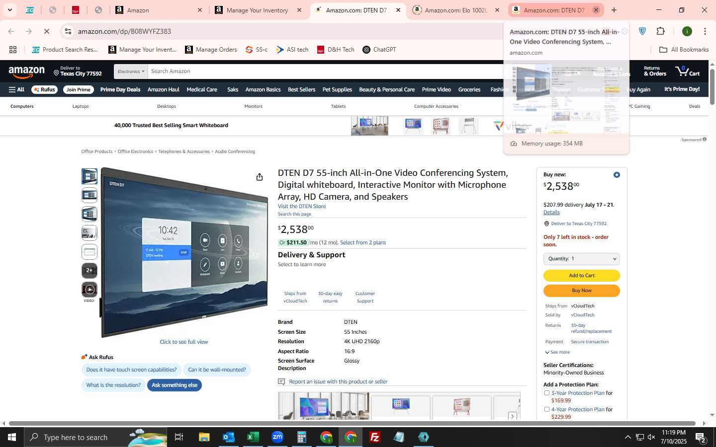Open the All hamburger menu

[16, 89]
